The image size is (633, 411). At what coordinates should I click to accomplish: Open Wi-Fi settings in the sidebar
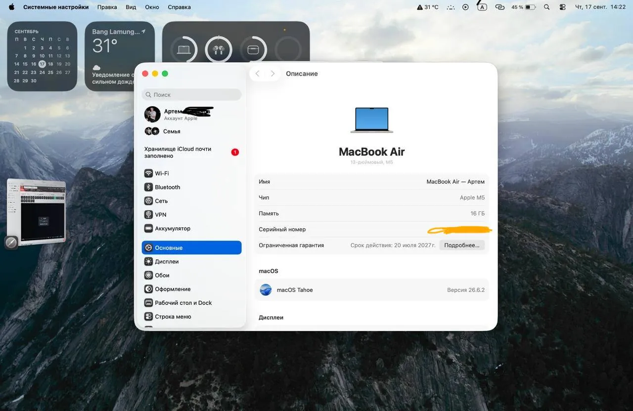pos(192,173)
